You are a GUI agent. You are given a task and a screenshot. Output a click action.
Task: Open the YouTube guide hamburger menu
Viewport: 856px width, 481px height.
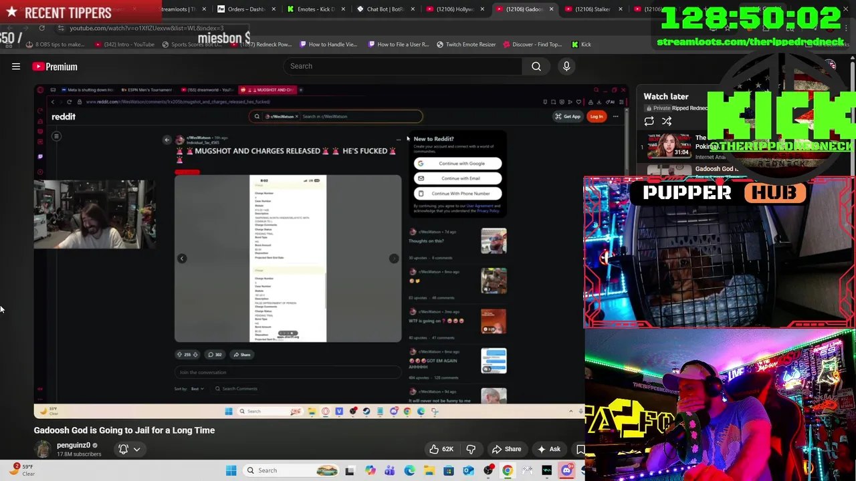(x=16, y=66)
